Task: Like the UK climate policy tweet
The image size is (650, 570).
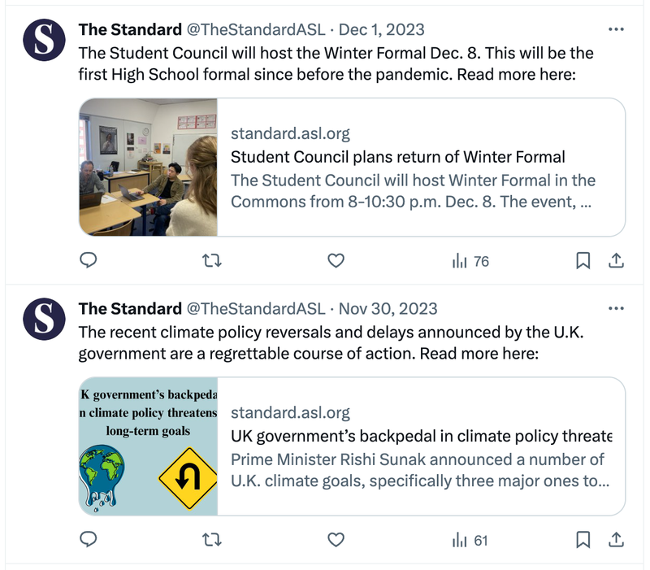Action: [336, 540]
